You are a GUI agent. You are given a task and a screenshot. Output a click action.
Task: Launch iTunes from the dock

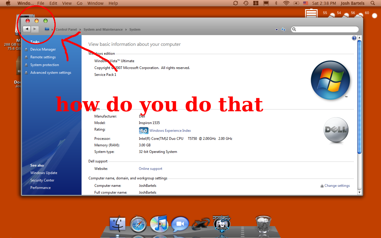[159, 224]
